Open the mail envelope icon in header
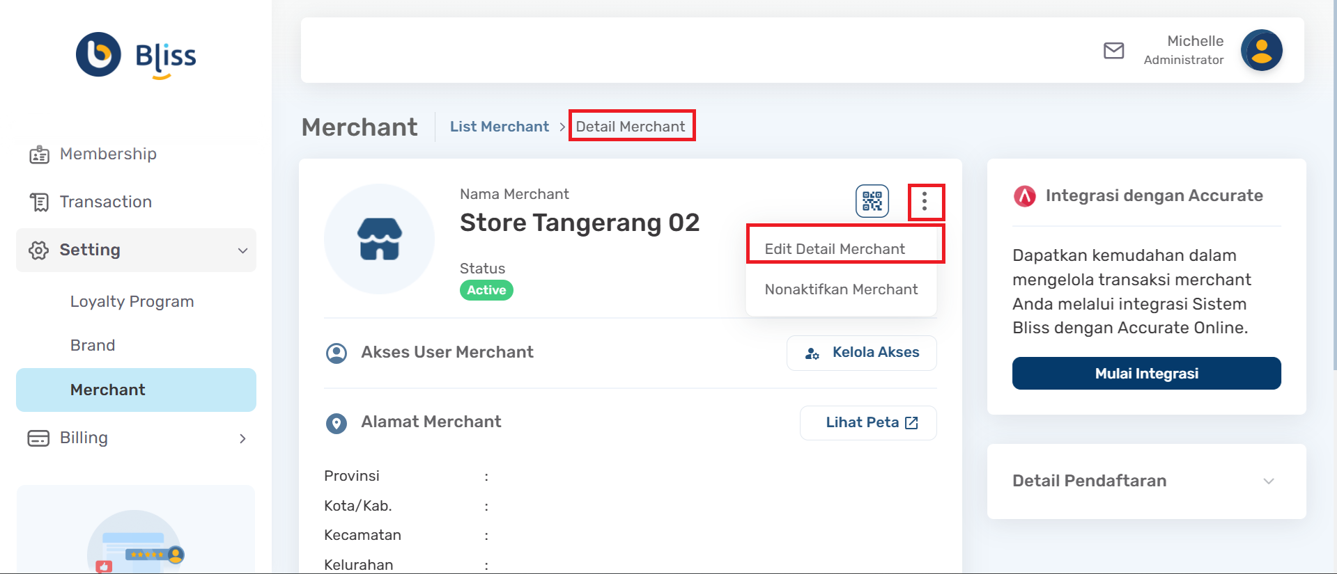The height and width of the screenshot is (574, 1337). [x=1113, y=51]
